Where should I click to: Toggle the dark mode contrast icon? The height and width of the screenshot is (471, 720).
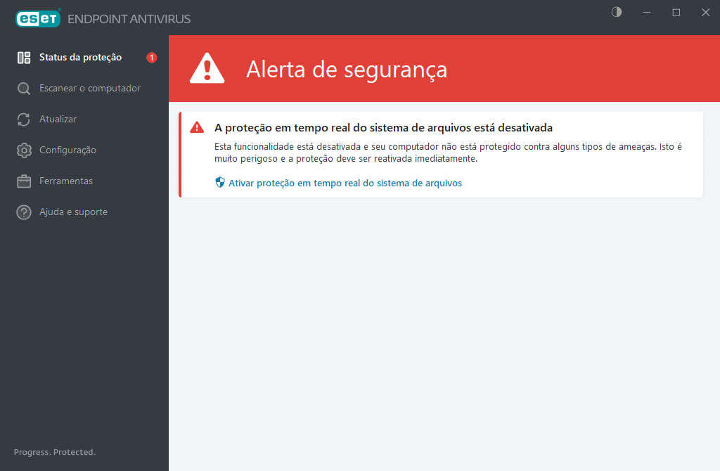[616, 12]
